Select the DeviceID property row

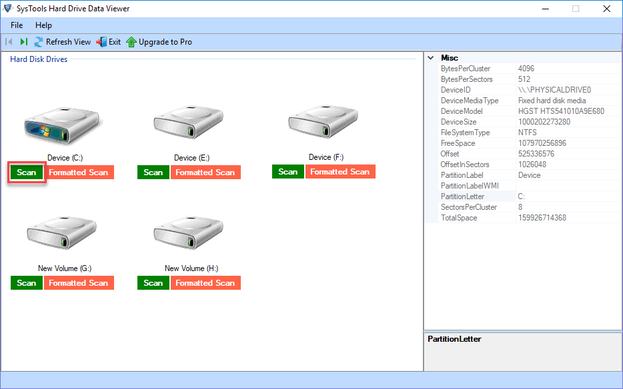coord(530,90)
